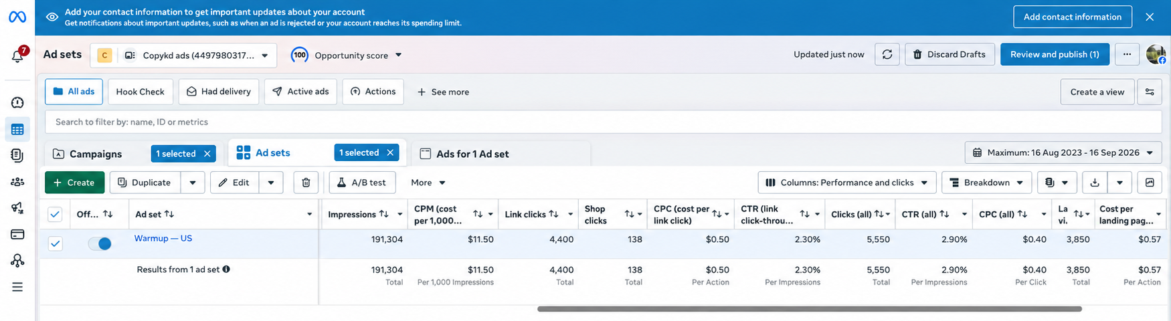Open export options dropdown arrow

[x=1119, y=183]
